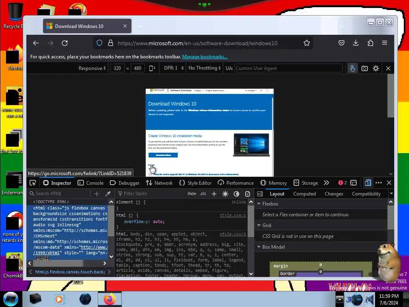Open the Windows Start button

pos(11,299)
